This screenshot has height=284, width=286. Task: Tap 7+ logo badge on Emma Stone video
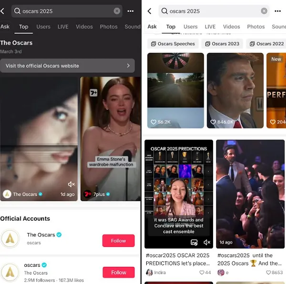(93, 93)
